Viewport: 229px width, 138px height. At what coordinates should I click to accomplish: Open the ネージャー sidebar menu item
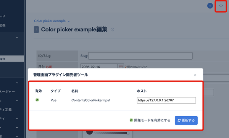click(7, 92)
